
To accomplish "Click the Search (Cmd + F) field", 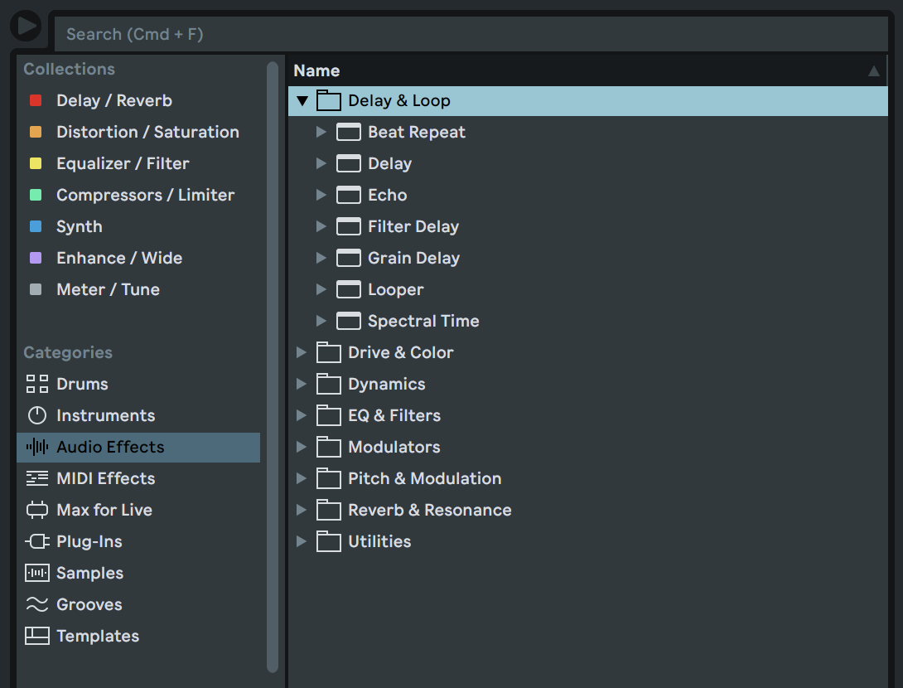I will point(471,34).
